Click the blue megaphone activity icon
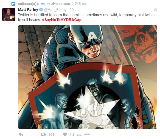Viewport: 160px width, 139px height. (13, 4)
